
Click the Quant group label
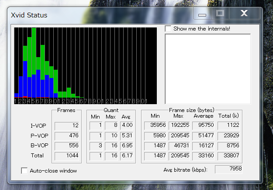(111, 110)
